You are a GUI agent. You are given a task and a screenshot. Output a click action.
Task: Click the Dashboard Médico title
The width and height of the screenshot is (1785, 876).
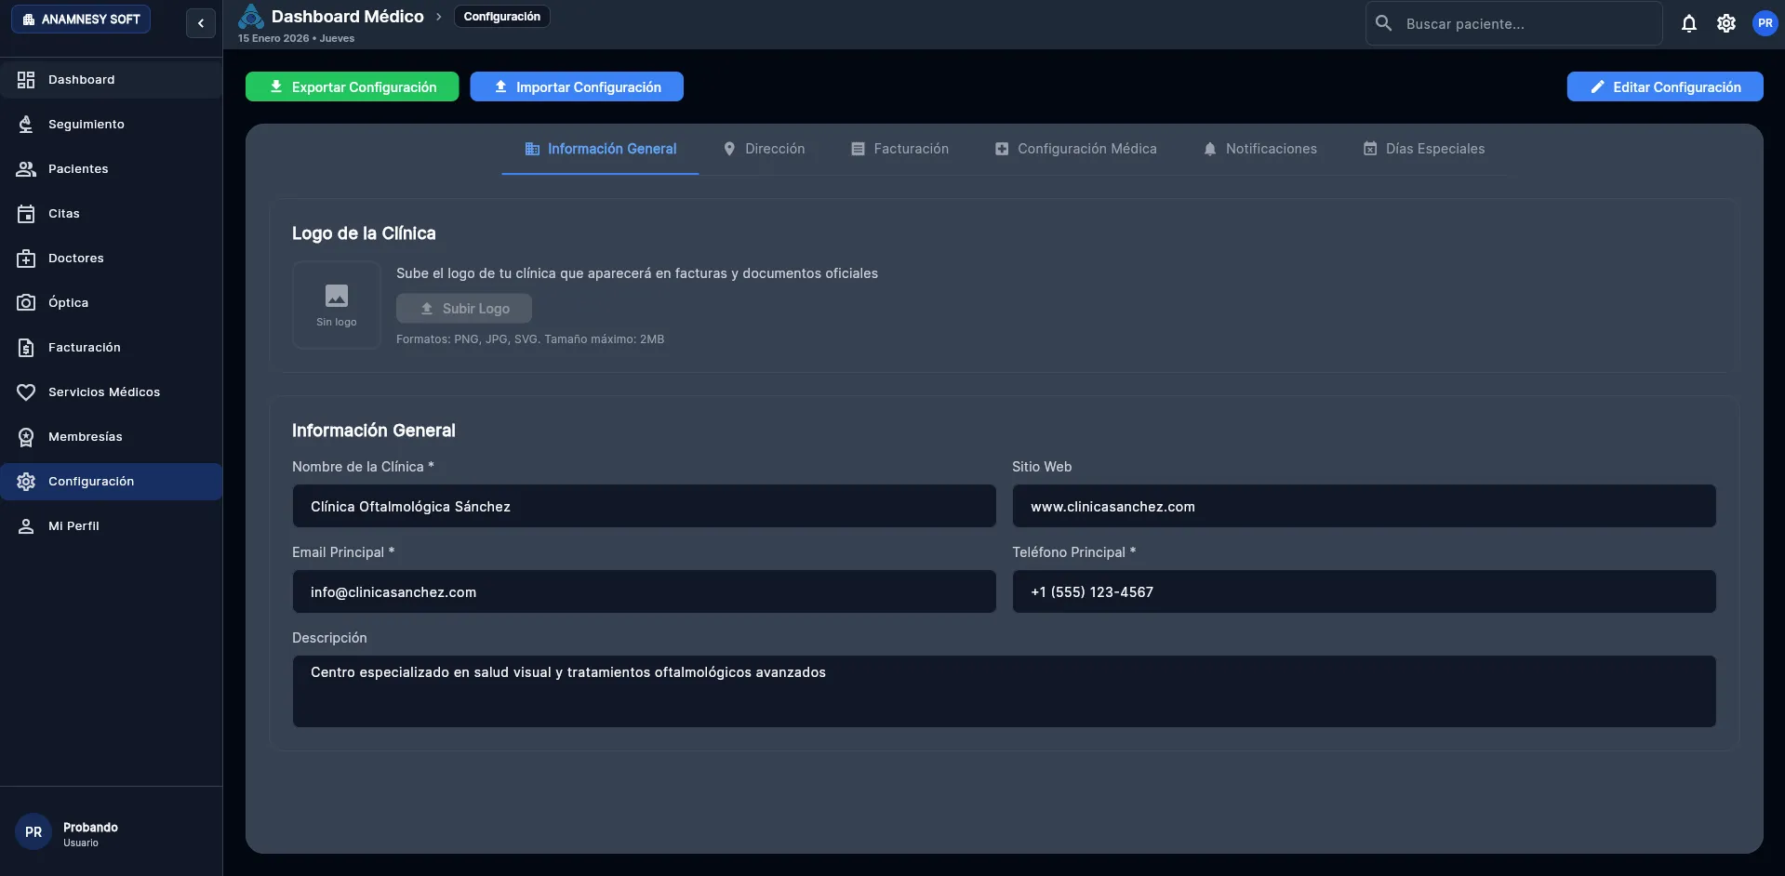[348, 17]
